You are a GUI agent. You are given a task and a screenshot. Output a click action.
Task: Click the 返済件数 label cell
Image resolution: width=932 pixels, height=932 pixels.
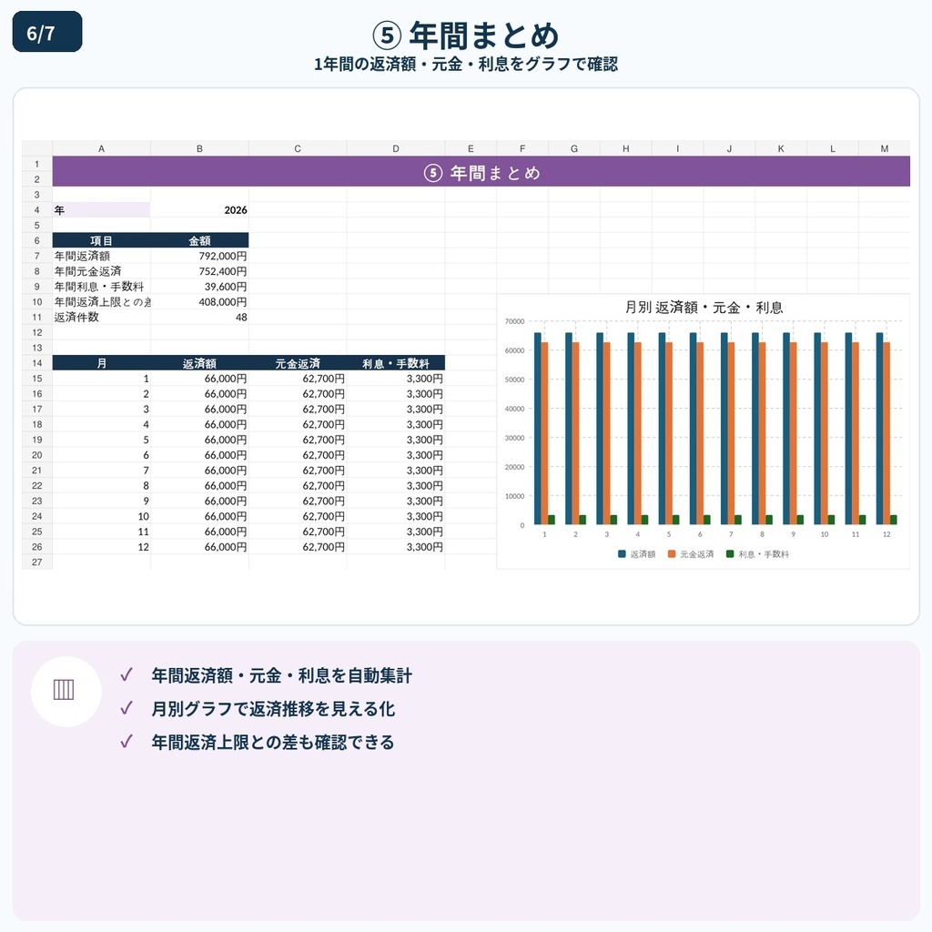coord(101,318)
